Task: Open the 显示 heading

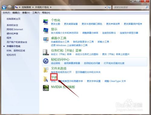Action: [x=54, y=29]
